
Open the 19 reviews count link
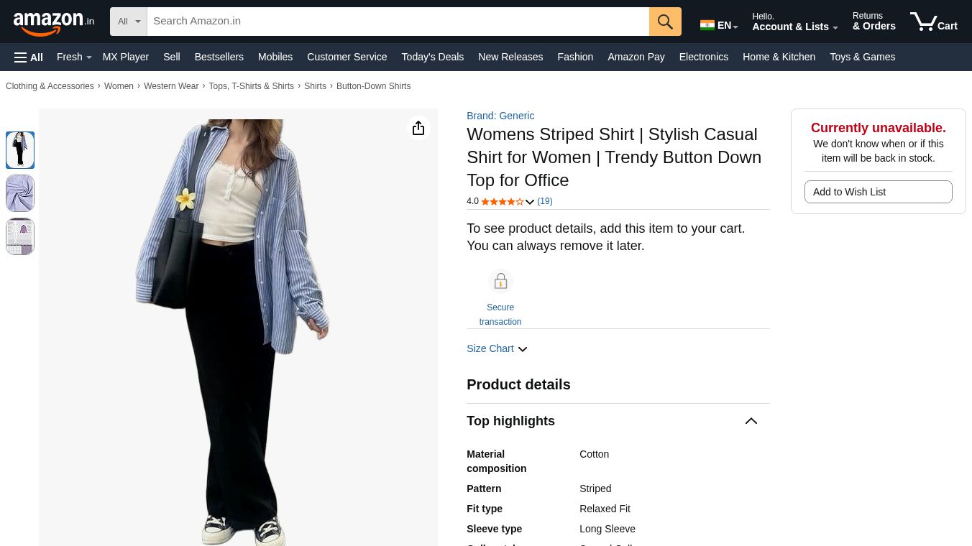[545, 202]
